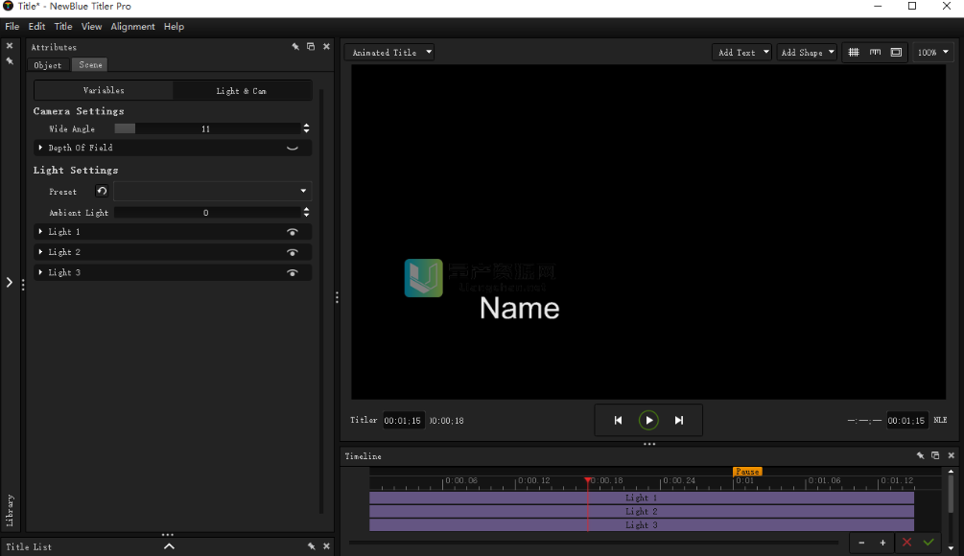Open the Add Text dropdown arrow
Image resolution: width=964 pixels, height=556 pixels.
[766, 52]
